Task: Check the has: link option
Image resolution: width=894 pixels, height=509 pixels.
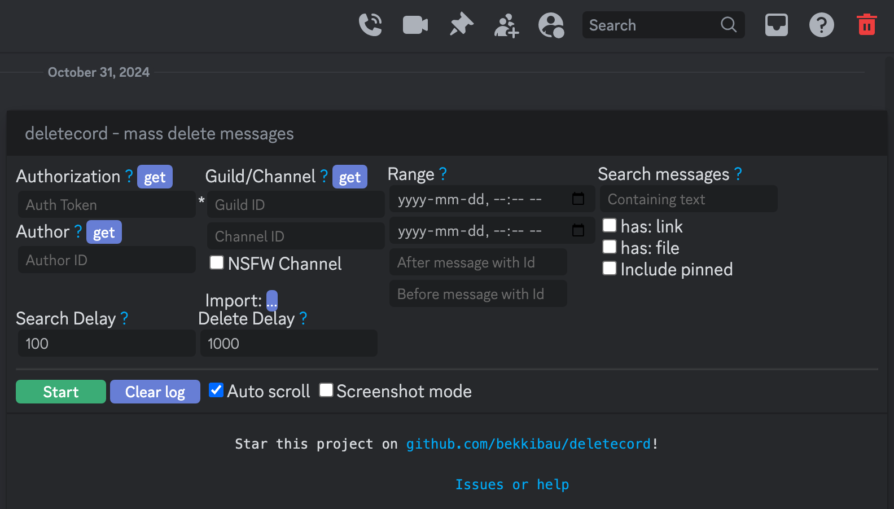Action: (610, 225)
